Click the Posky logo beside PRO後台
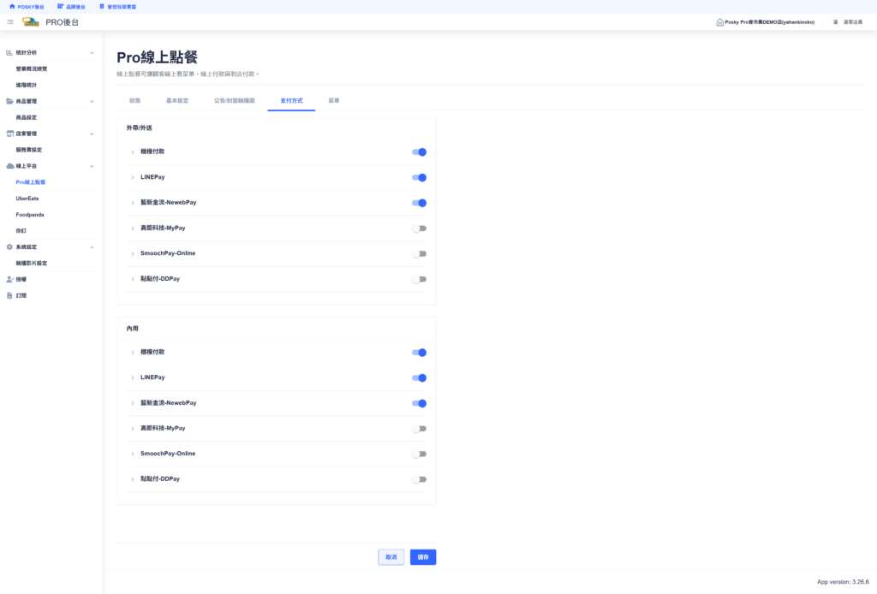This screenshot has width=877, height=594. pyautogui.click(x=31, y=22)
